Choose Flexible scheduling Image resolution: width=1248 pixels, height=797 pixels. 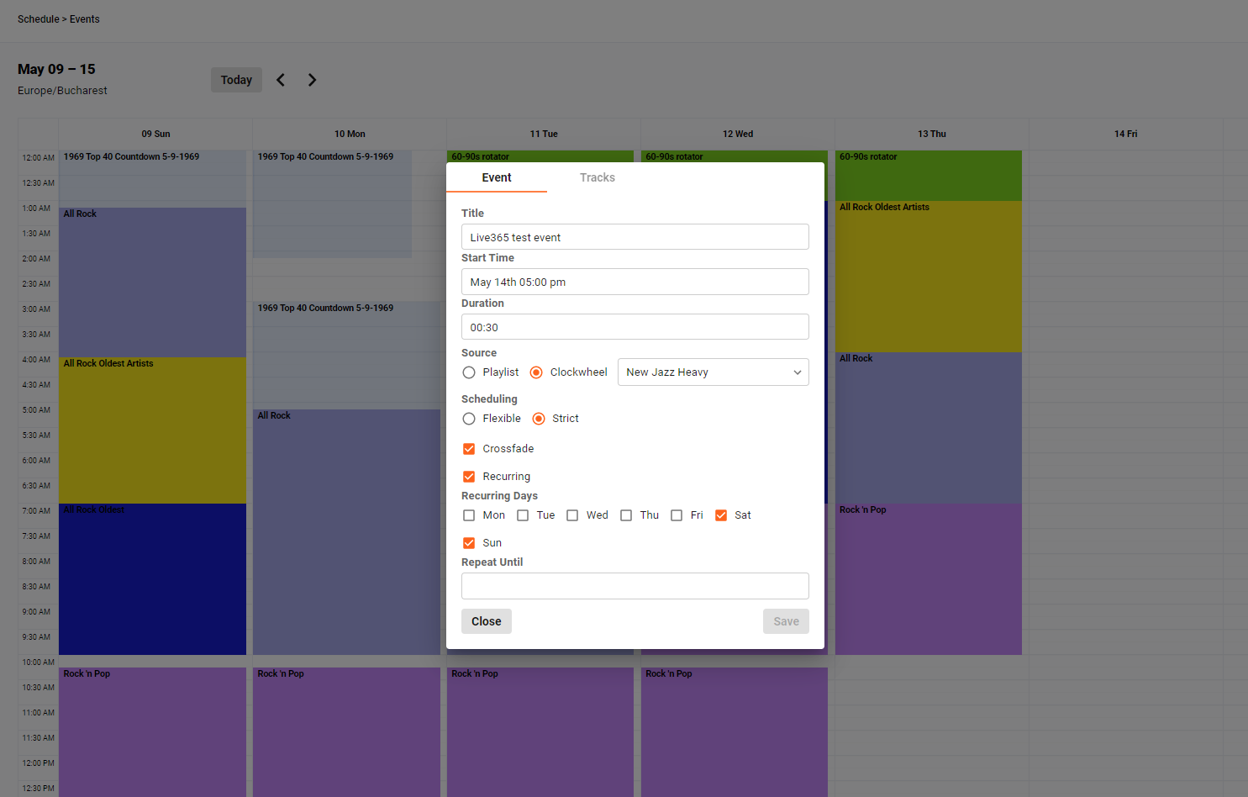pos(469,418)
